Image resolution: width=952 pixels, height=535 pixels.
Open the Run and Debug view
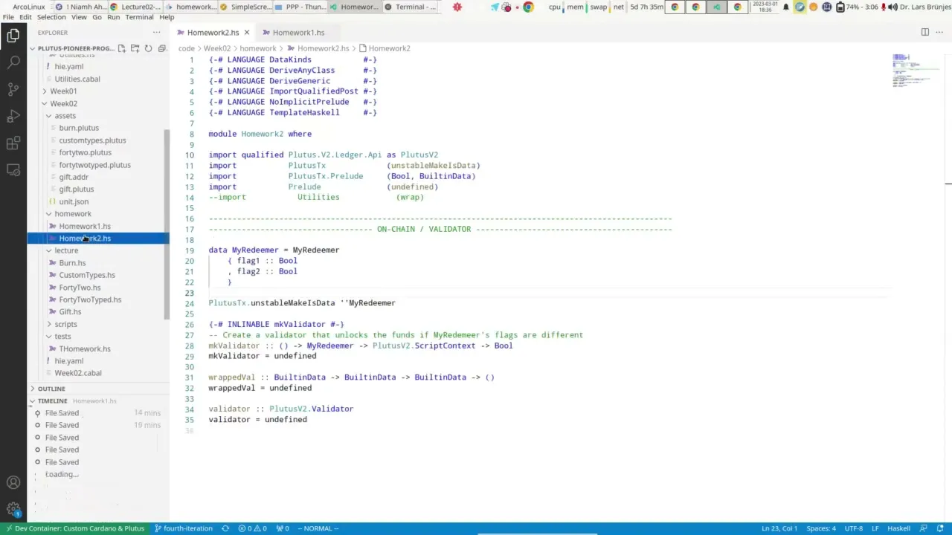13,116
